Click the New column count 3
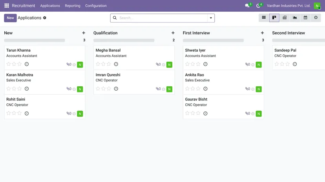The image size is (325, 182). click(x=84, y=40)
